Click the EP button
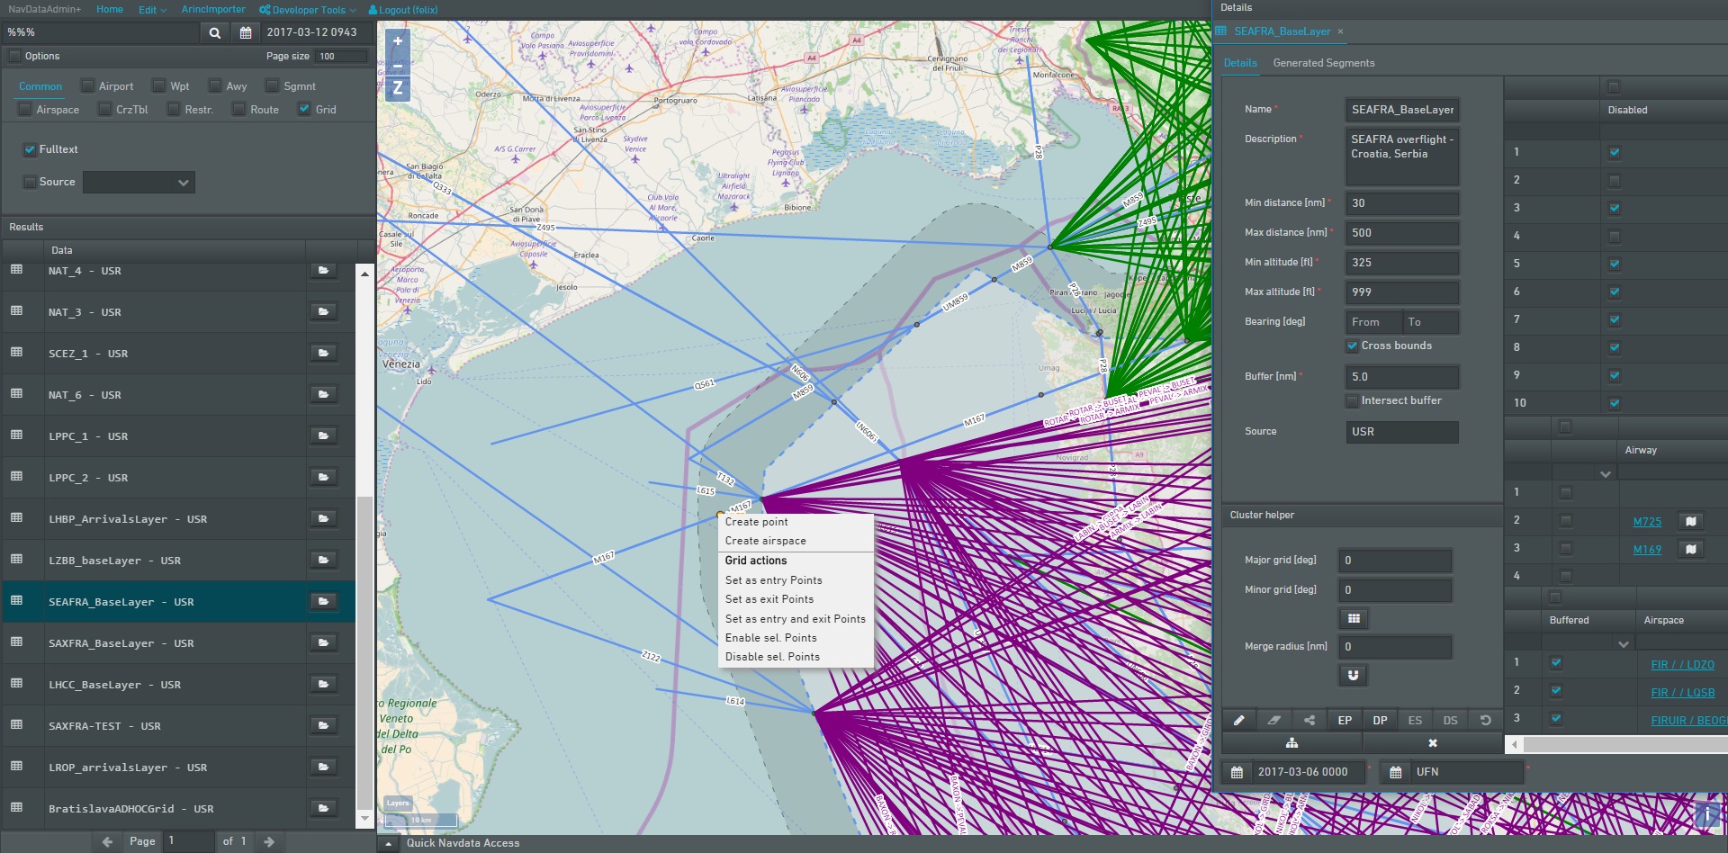 pos(1345,720)
